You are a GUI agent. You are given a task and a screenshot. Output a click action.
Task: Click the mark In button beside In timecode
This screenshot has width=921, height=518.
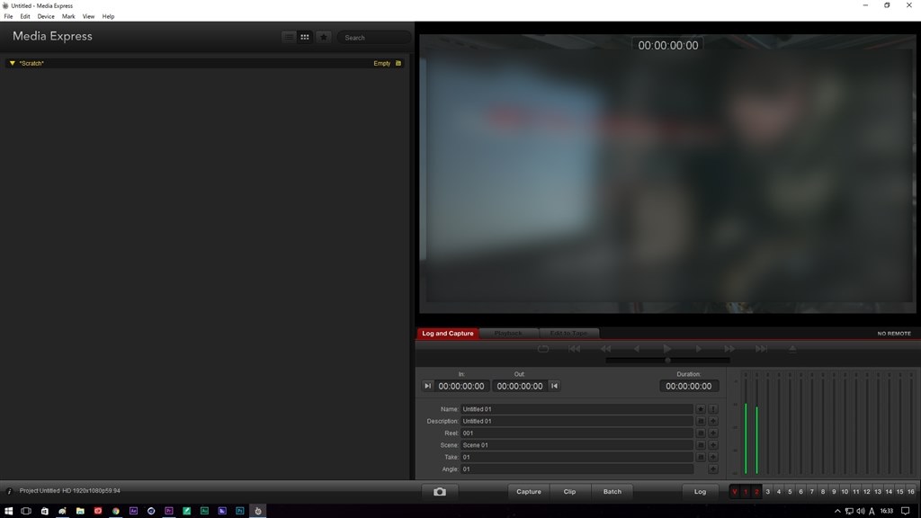pos(427,386)
